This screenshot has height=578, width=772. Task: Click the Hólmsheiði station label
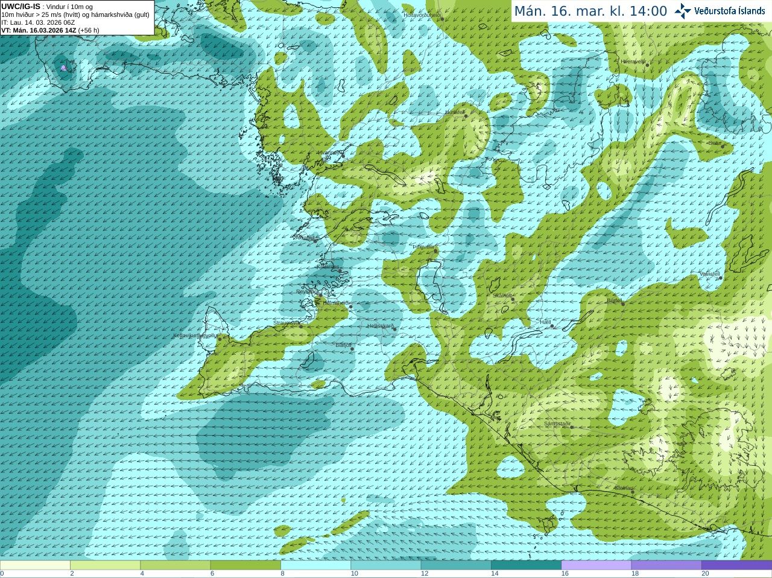click(336, 303)
